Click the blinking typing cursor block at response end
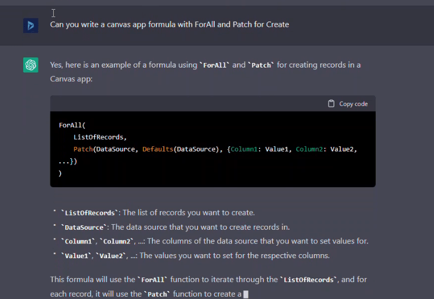This screenshot has width=434, height=299. pos(246,294)
